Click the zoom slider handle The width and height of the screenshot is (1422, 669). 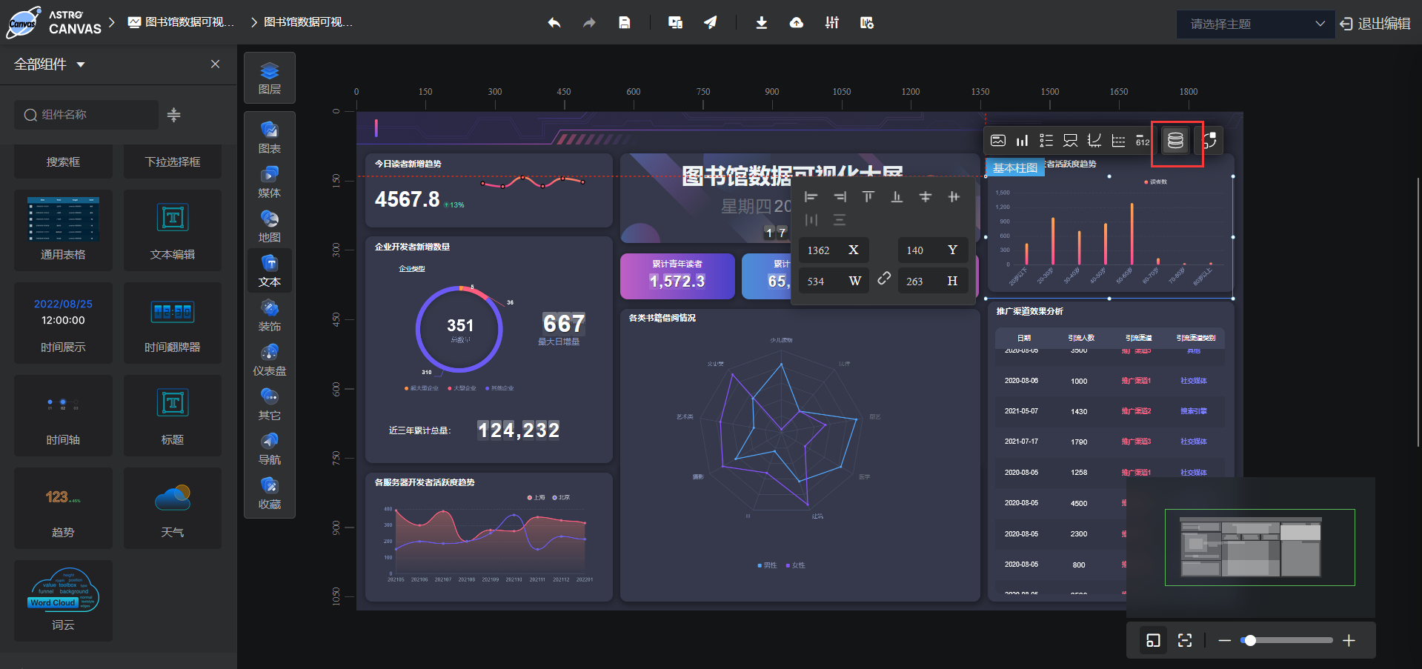pyautogui.click(x=1250, y=640)
